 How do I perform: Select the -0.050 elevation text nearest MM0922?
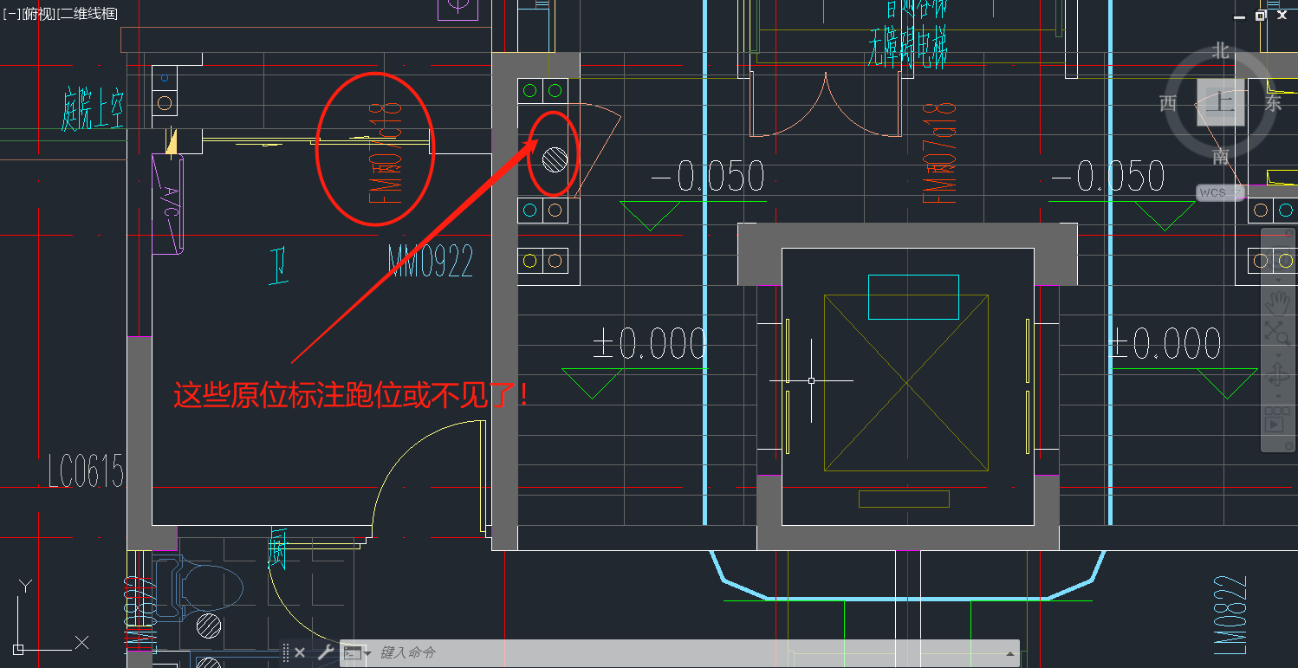tap(709, 176)
